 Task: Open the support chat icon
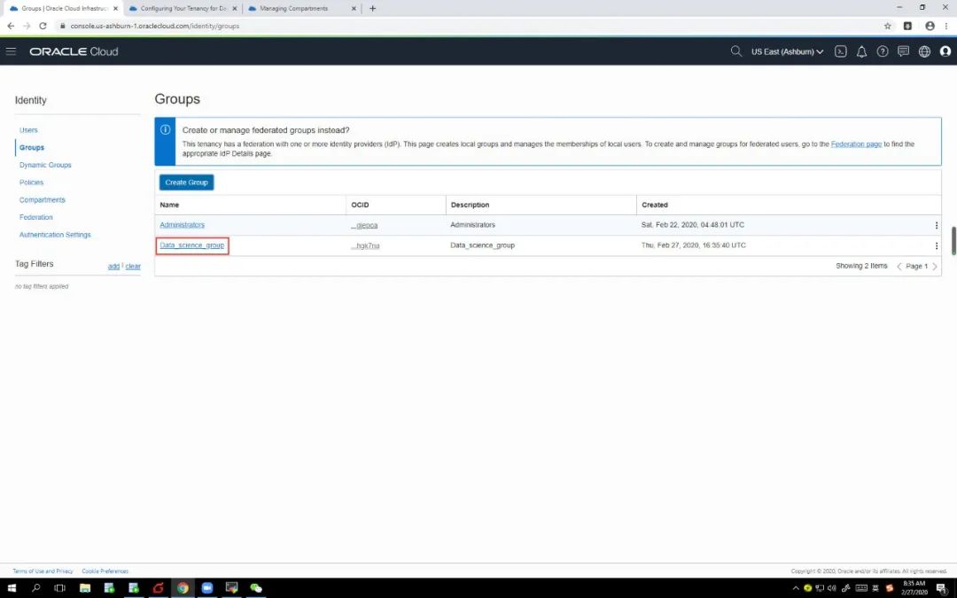[903, 51]
